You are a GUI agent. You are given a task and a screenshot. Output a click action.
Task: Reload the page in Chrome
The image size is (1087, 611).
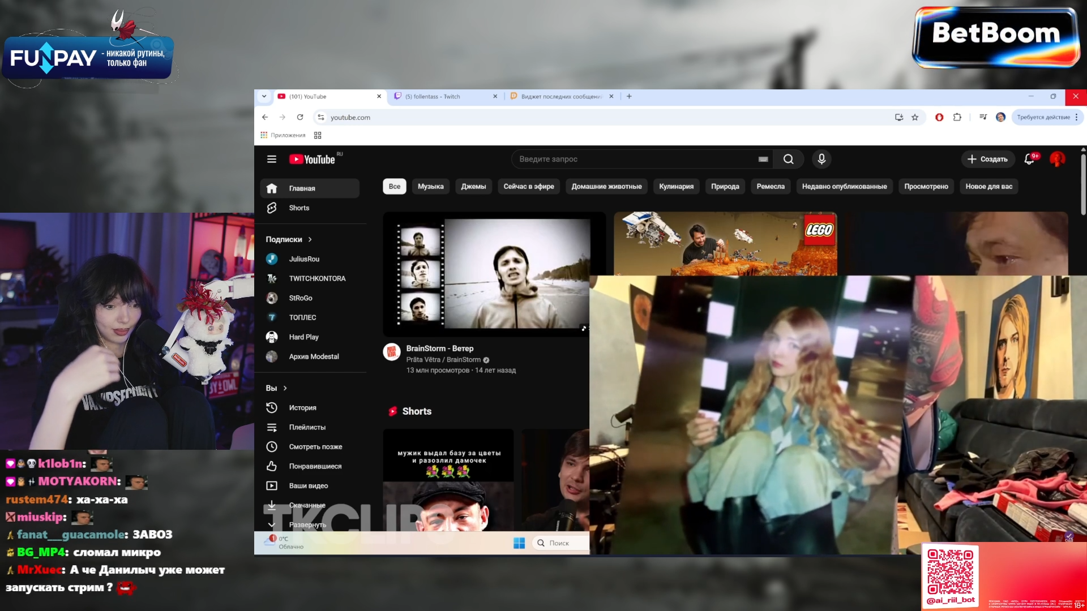pyautogui.click(x=300, y=118)
